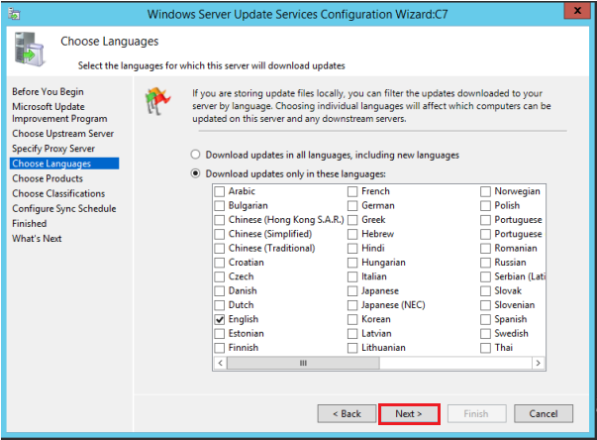Check the French language checkbox
The height and width of the screenshot is (440, 597).
[352, 191]
